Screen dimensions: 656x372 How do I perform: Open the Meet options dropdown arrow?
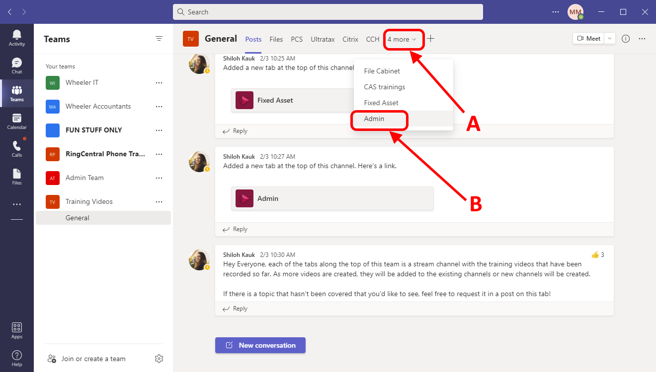tap(610, 39)
